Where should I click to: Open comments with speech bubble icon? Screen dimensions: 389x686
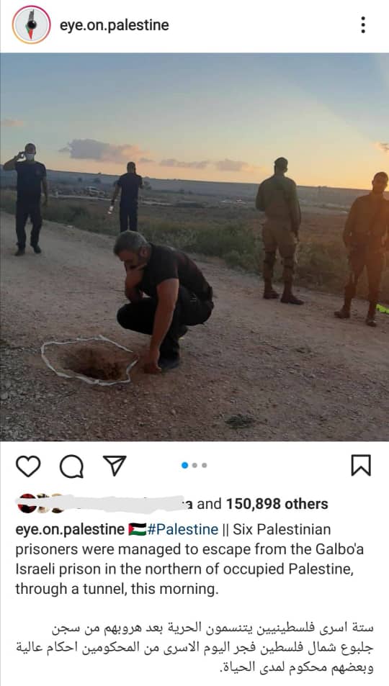click(x=71, y=466)
